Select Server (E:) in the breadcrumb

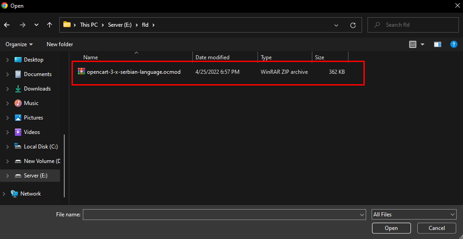tap(119, 25)
